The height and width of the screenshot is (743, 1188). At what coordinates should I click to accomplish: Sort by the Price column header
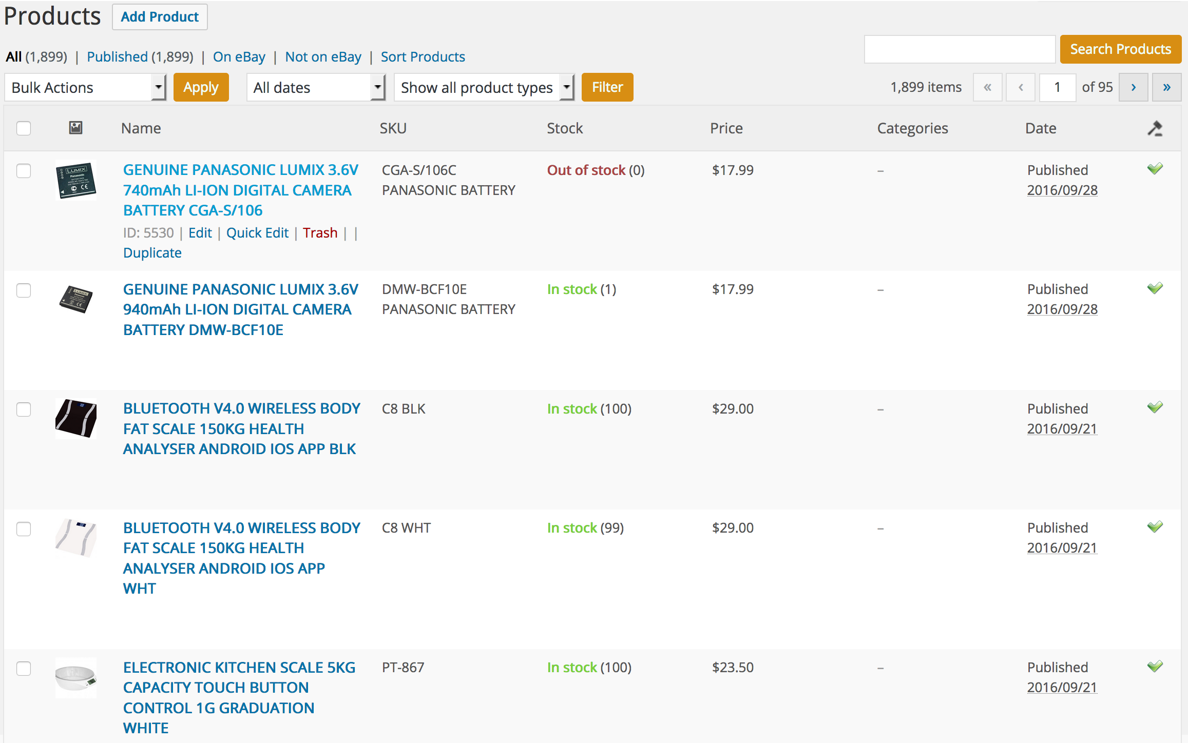[726, 128]
